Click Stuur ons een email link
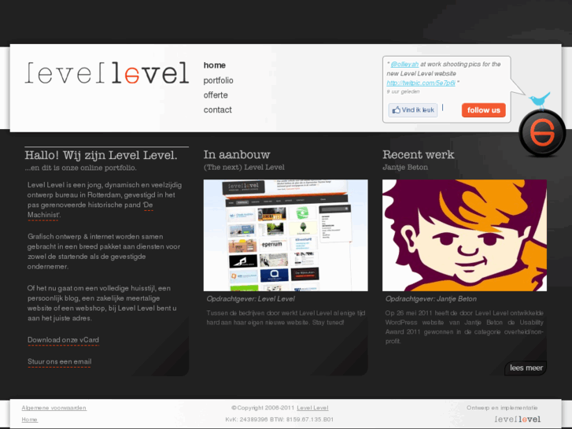The width and height of the screenshot is (572, 429). click(60, 362)
